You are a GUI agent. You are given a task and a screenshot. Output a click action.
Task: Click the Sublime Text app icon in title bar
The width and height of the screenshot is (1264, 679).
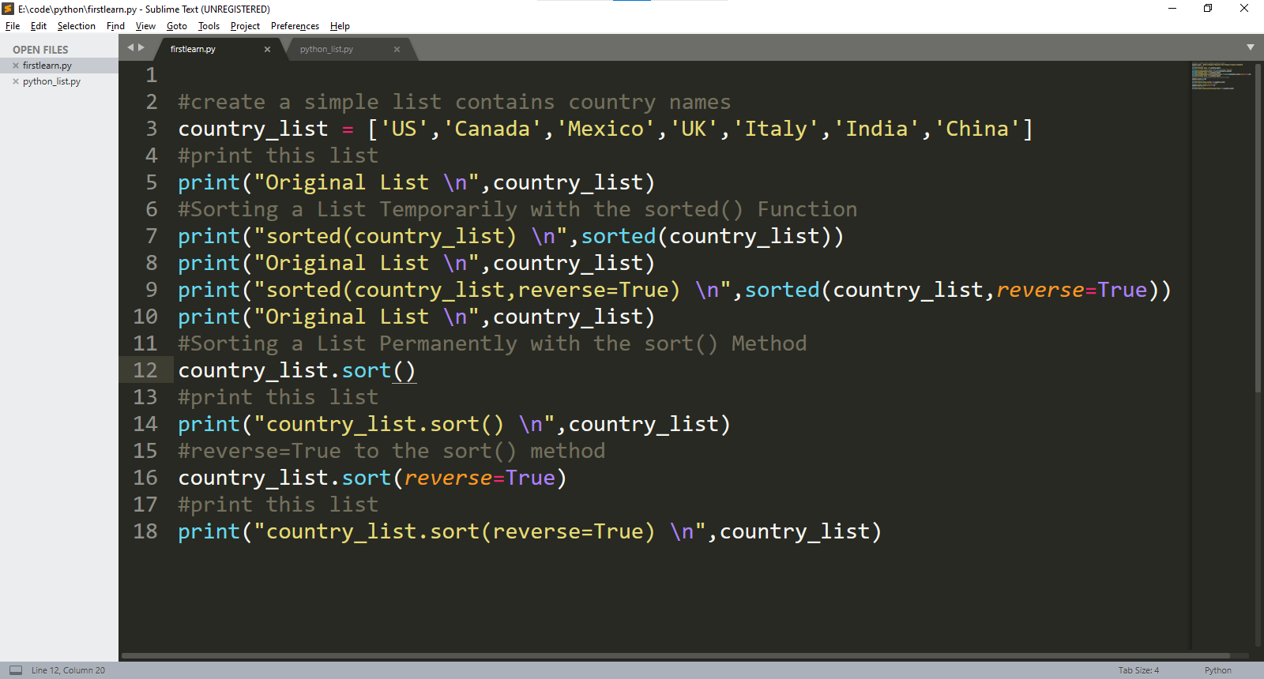8,9
